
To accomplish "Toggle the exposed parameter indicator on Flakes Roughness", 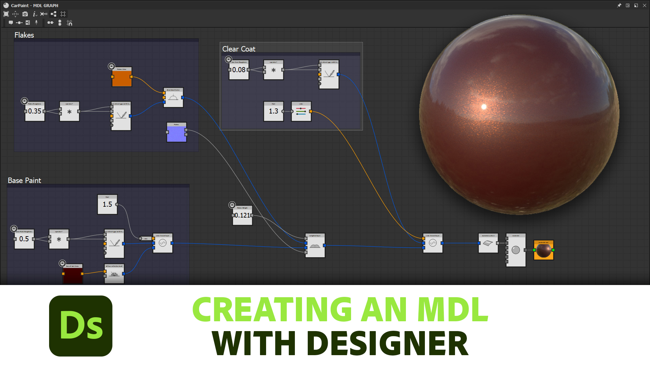I will point(24,101).
